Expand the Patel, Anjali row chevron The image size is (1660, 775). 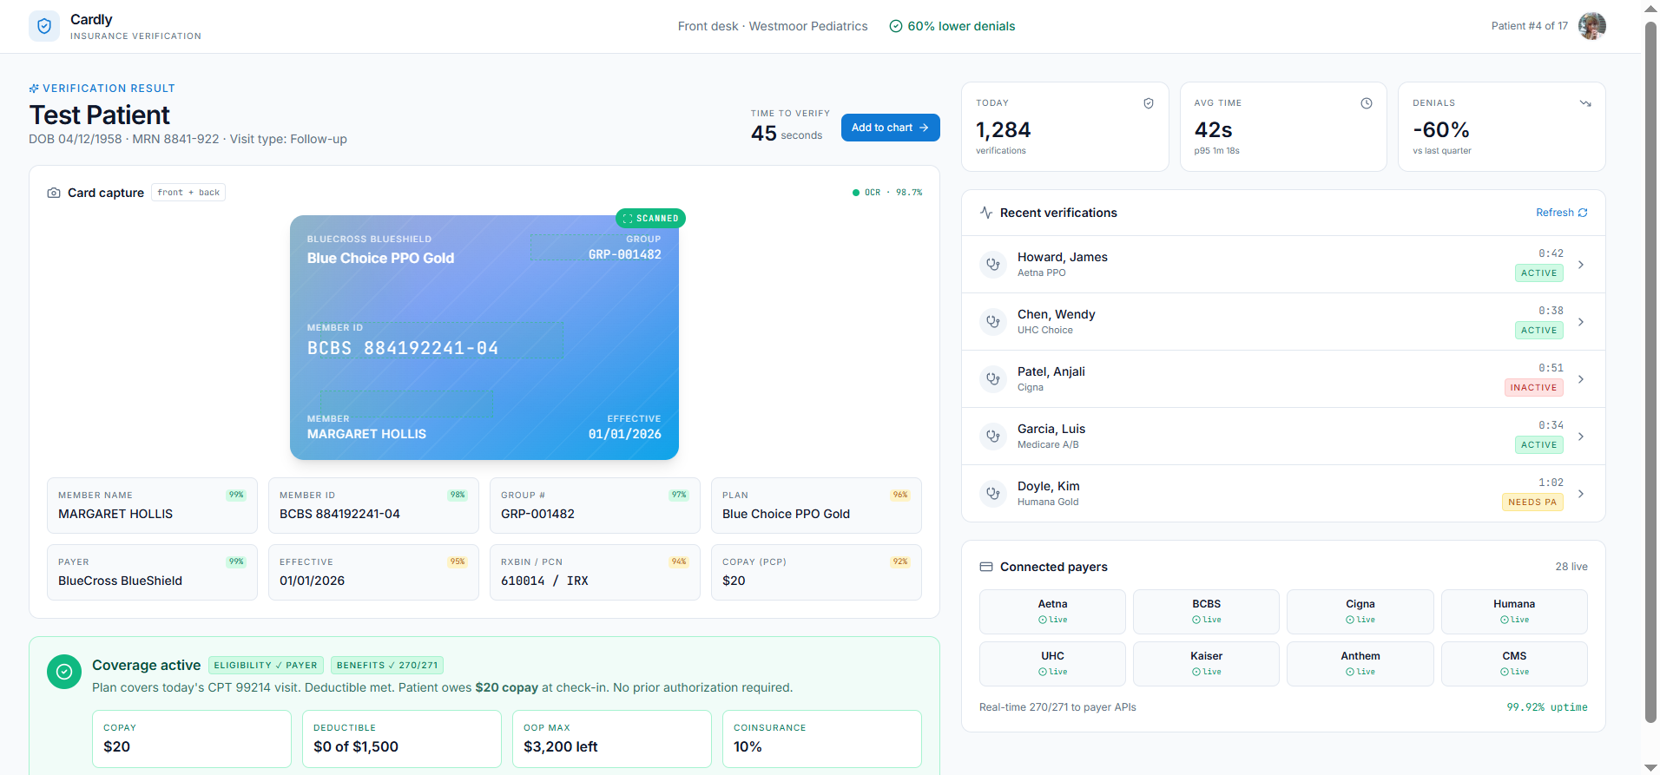tap(1581, 379)
